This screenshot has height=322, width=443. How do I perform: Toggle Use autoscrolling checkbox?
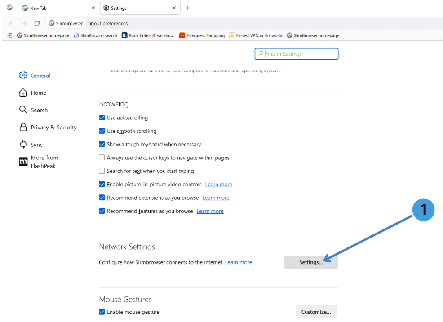pyautogui.click(x=102, y=118)
